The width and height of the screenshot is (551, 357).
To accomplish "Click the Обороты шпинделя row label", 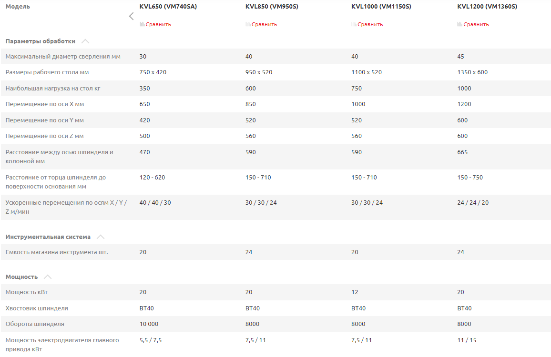I will point(34,324).
